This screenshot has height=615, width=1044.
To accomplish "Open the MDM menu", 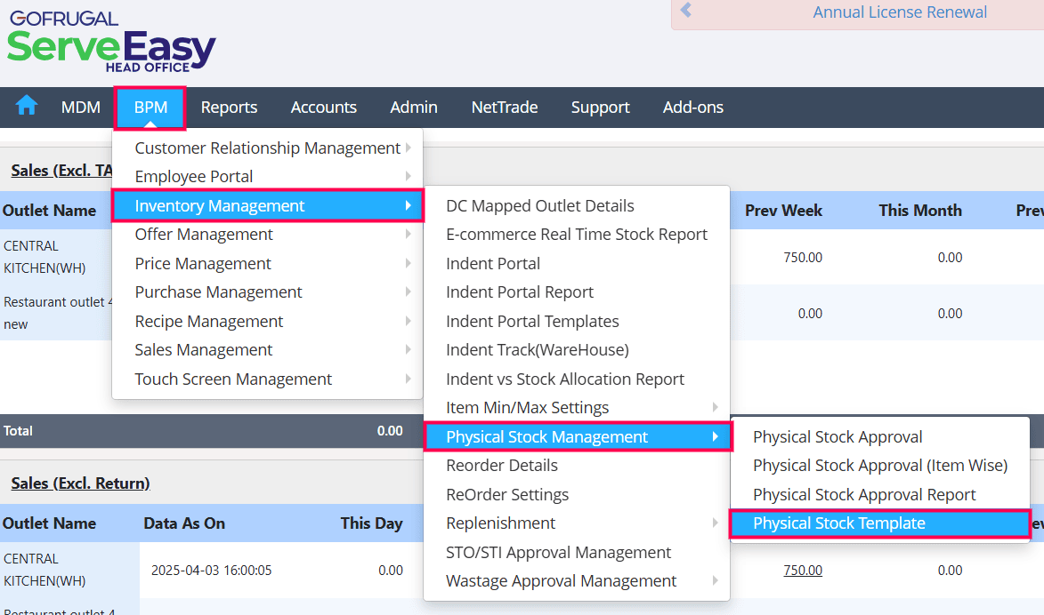I will (81, 108).
